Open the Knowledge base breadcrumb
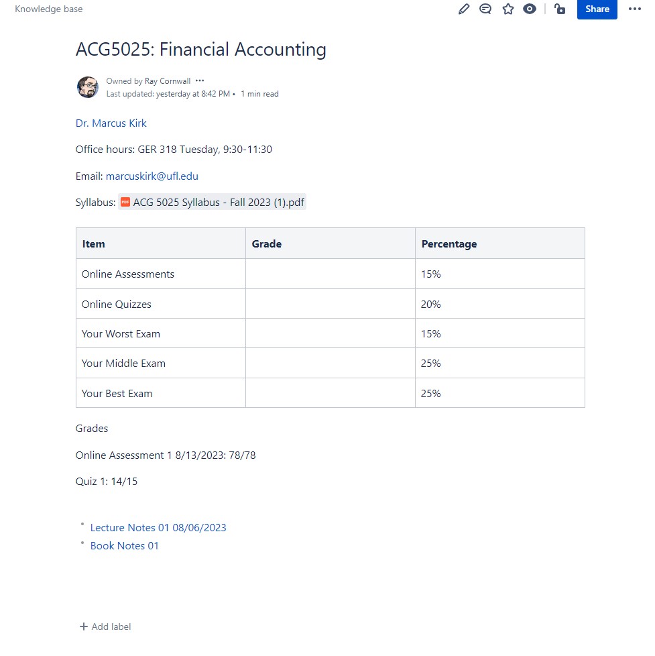655x656 pixels. [x=48, y=9]
